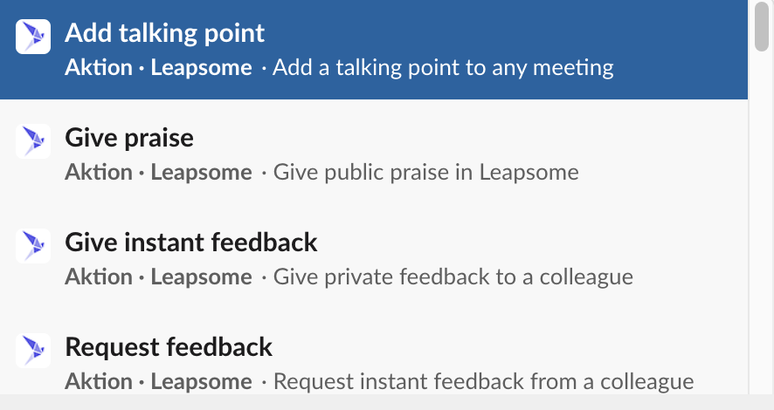774x410 pixels.
Task: Open the Give instant feedback action title
Action: click(191, 242)
